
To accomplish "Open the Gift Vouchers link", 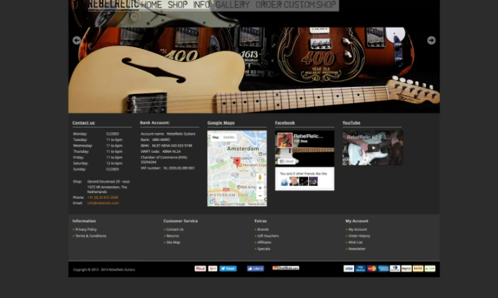I will (268, 236).
